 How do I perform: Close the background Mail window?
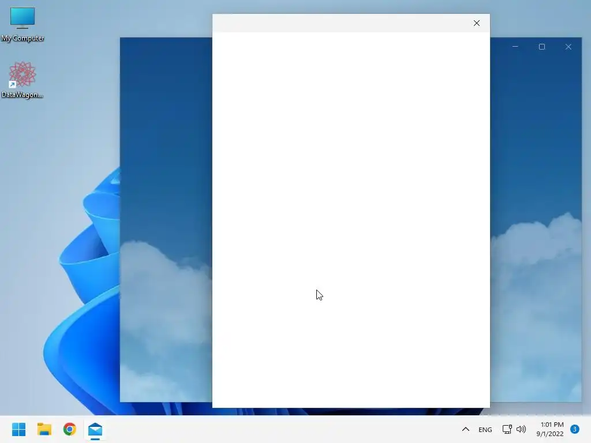568,47
